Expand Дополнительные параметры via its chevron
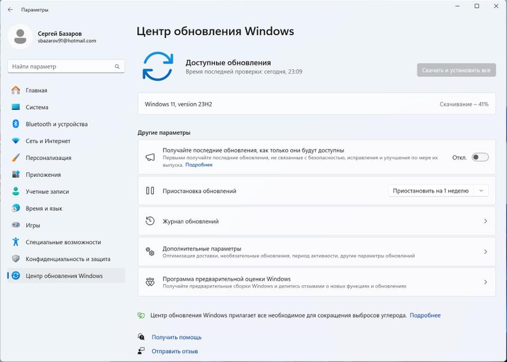Image resolution: width=507 pixels, height=362 pixels. pos(486,252)
